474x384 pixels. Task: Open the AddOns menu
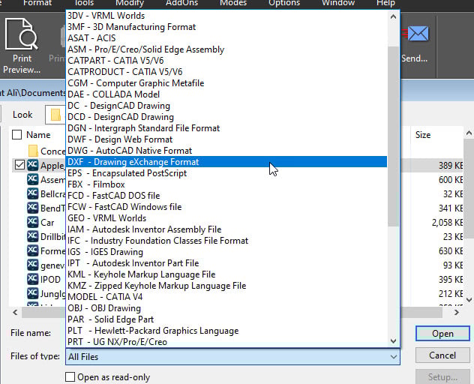point(181,3)
